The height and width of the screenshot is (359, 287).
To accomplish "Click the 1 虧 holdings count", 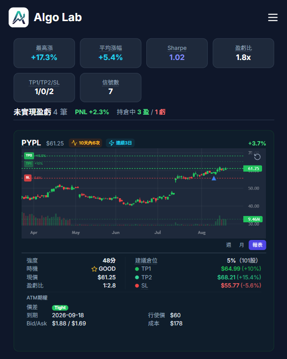I will [160, 112].
